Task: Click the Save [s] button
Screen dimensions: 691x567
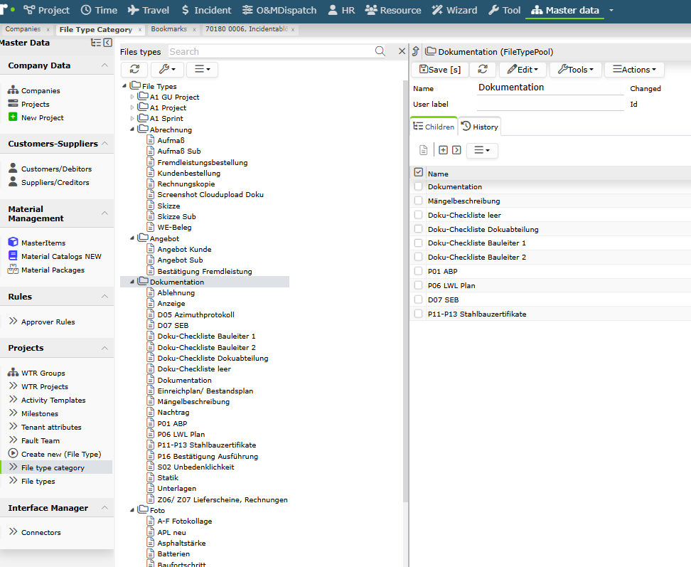Action: pos(439,70)
